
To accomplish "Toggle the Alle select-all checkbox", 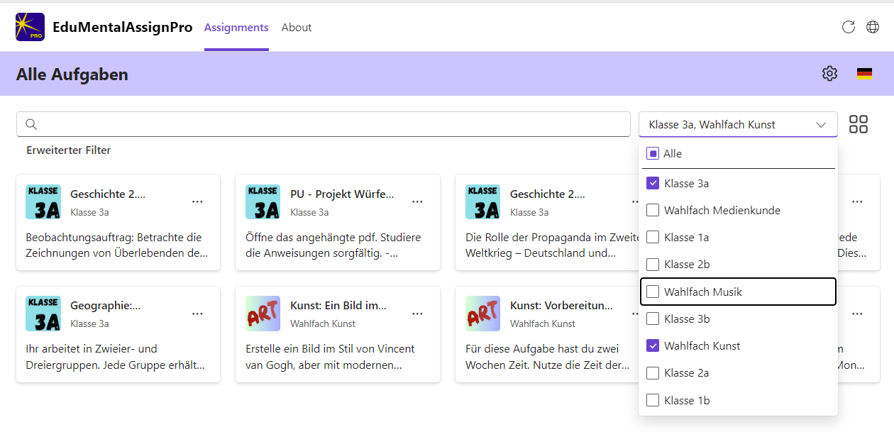I will coord(653,154).
